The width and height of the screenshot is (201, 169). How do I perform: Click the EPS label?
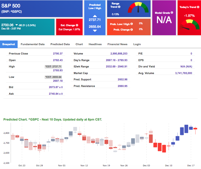point(141,60)
